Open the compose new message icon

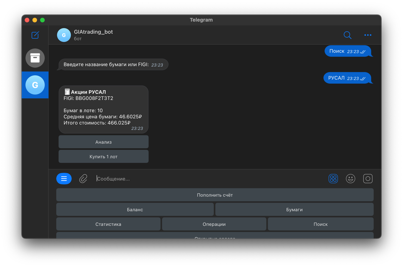tap(35, 35)
